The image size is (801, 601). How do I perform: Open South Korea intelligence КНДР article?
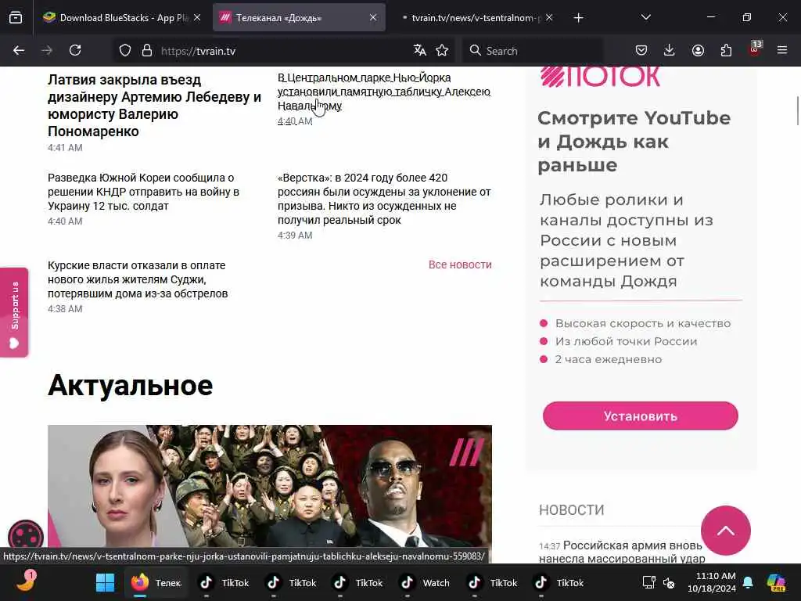coord(144,192)
